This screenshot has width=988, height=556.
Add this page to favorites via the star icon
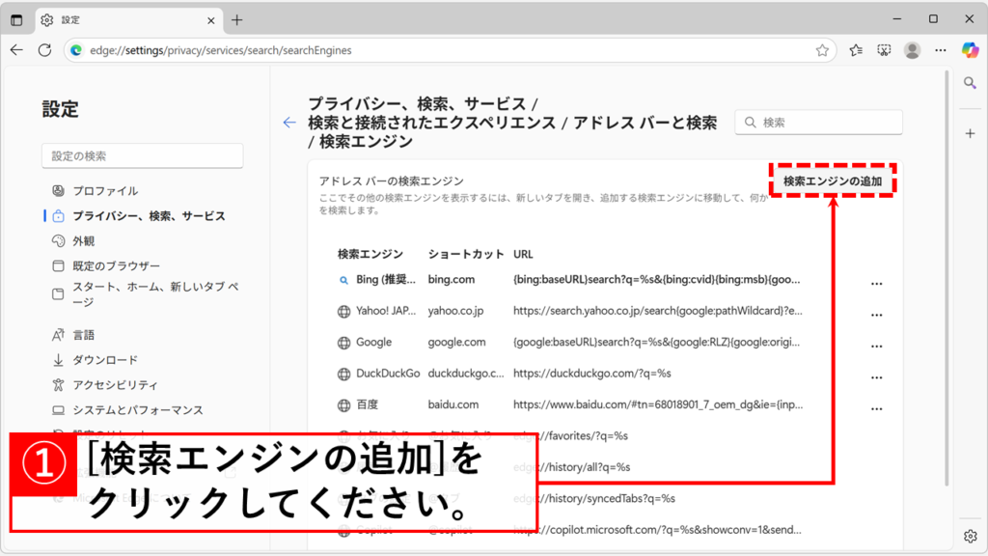coord(822,50)
